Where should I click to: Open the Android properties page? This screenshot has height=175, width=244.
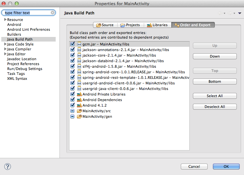coord(14,25)
